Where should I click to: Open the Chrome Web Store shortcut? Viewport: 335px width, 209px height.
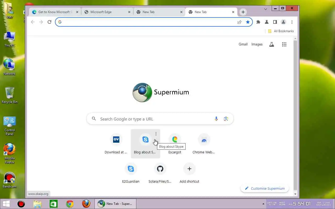(x=204, y=144)
